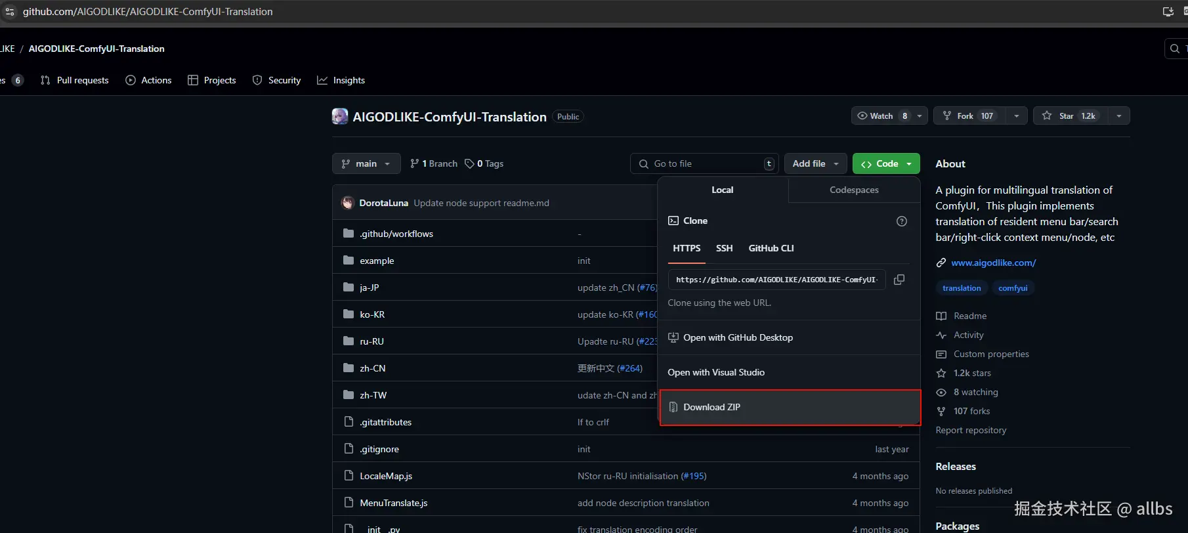Click the pulse icon next to Activity

[x=941, y=335]
